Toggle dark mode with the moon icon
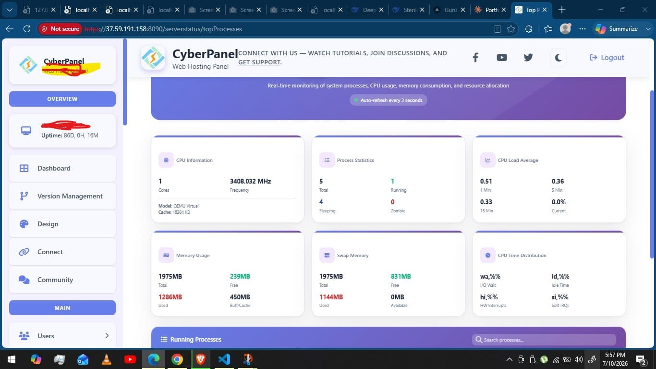The width and height of the screenshot is (656, 369). click(558, 58)
